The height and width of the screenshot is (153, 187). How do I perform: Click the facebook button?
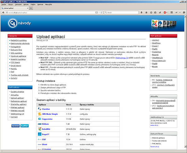click(x=16, y=126)
